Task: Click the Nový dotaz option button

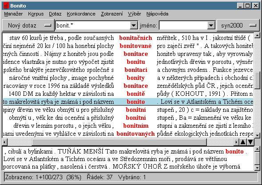Action: pos(28,25)
